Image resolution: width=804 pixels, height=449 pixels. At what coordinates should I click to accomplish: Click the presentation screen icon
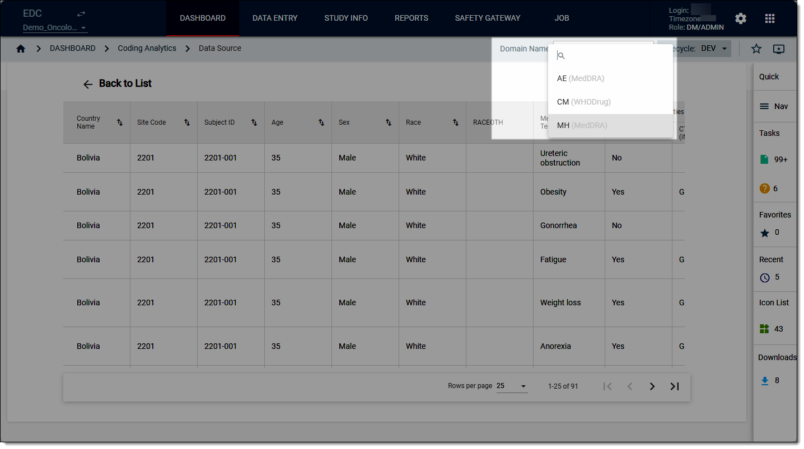779,49
